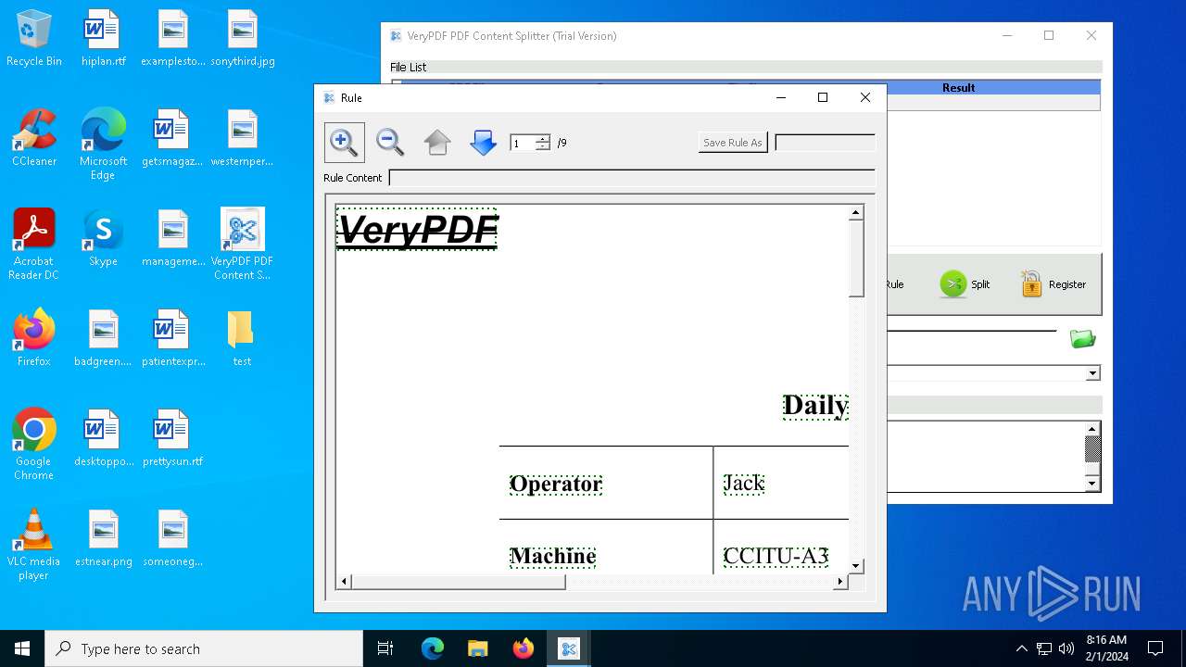1186x667 pixels.
Task: Click the rule name field beside Save Rule As
Action: [825, 143]
